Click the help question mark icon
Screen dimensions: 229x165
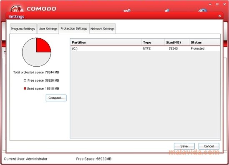(203, 10)
